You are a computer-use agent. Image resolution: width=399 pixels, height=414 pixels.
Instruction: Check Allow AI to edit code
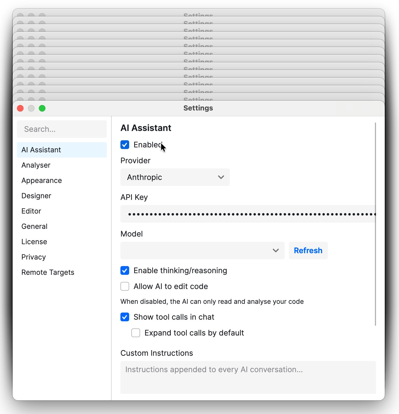tap(125, 286)
